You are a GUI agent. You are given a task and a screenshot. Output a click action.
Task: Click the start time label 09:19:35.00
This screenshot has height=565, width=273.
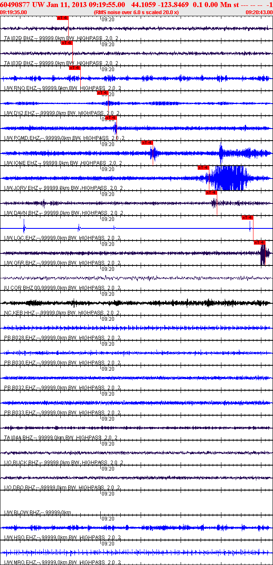(x=13, y=12)
